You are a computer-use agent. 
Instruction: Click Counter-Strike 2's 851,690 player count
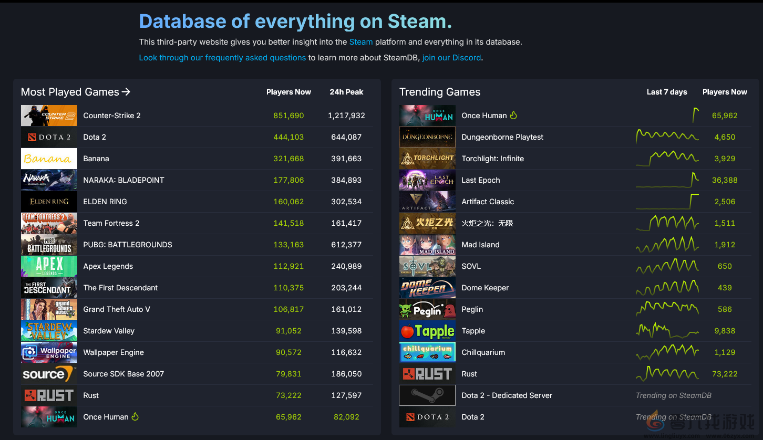coord(288,116)
